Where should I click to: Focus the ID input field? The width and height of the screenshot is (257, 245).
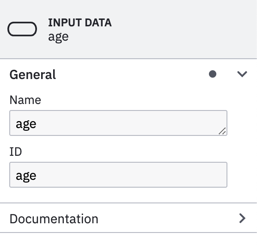pos(118,175)
